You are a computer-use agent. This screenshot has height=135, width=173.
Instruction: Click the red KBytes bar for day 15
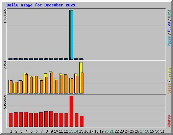pos(81,121)
